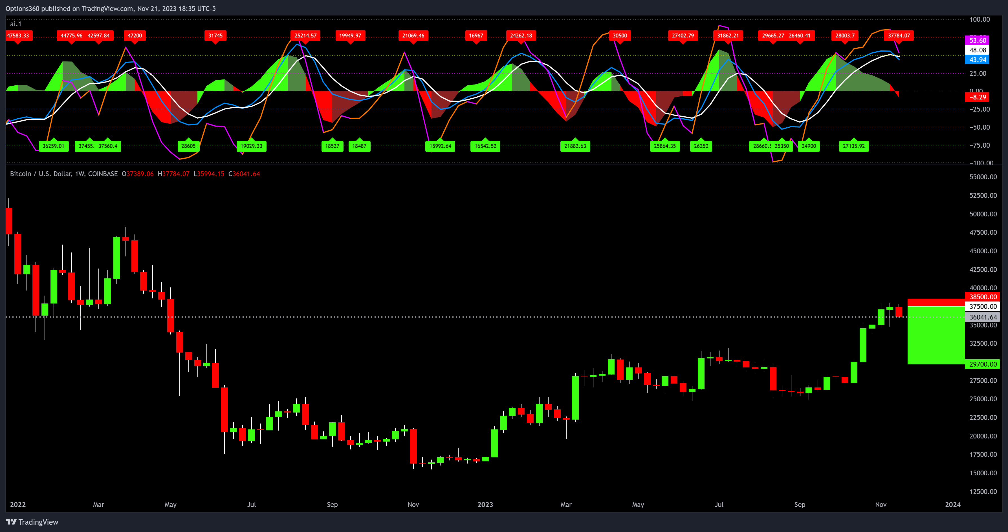Image resolution: width=1008 pixels, height=532 pixels.
Task: Select the white 48.08 indicator value tag
Action: pyautogui.click(x=977, y=50)
